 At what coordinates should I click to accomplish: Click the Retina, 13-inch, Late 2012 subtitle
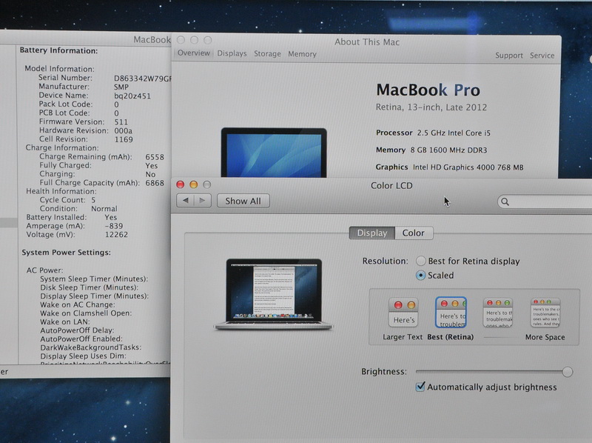click(x=431, y=107)
